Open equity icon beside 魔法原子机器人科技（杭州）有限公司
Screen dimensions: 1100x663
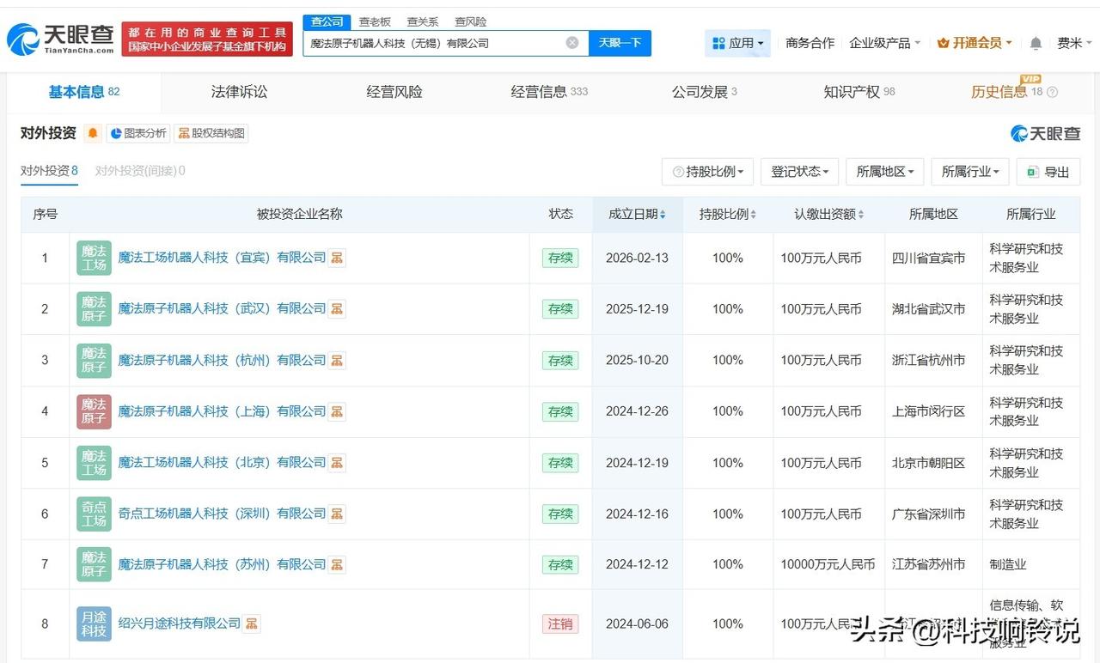click(x=337, y=360)
